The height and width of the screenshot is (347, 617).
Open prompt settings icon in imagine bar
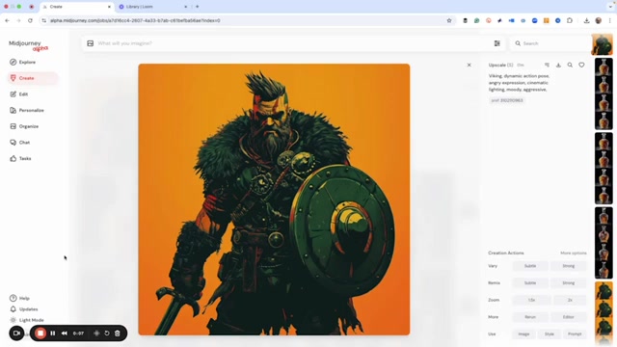tap(497, 43)
